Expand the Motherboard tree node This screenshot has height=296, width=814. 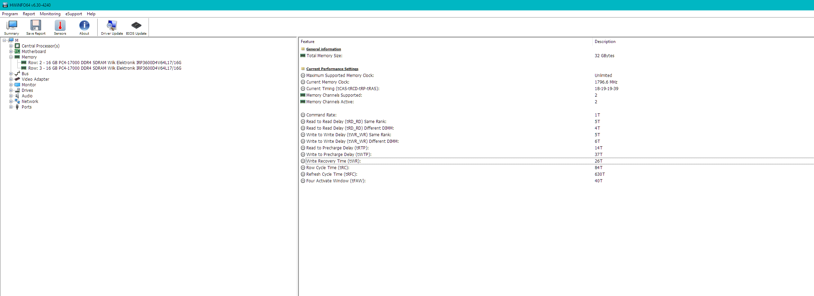pyautogui.click(x=11, y=51)
